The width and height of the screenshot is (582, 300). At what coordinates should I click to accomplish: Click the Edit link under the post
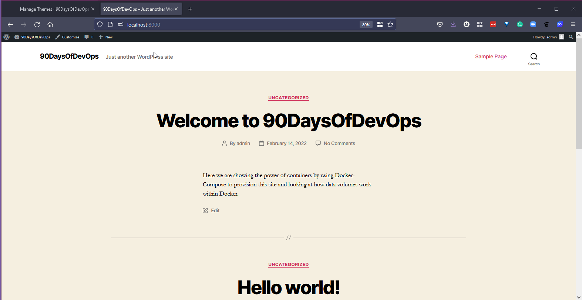pyautogui.click(x=215, y=210)
